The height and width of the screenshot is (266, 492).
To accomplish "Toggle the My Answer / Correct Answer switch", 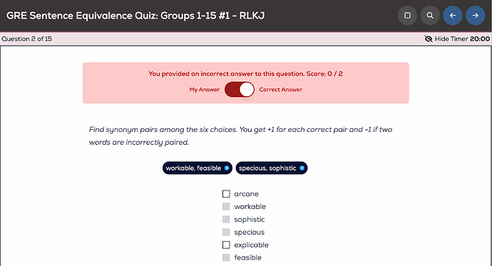I will coord(240,89).
